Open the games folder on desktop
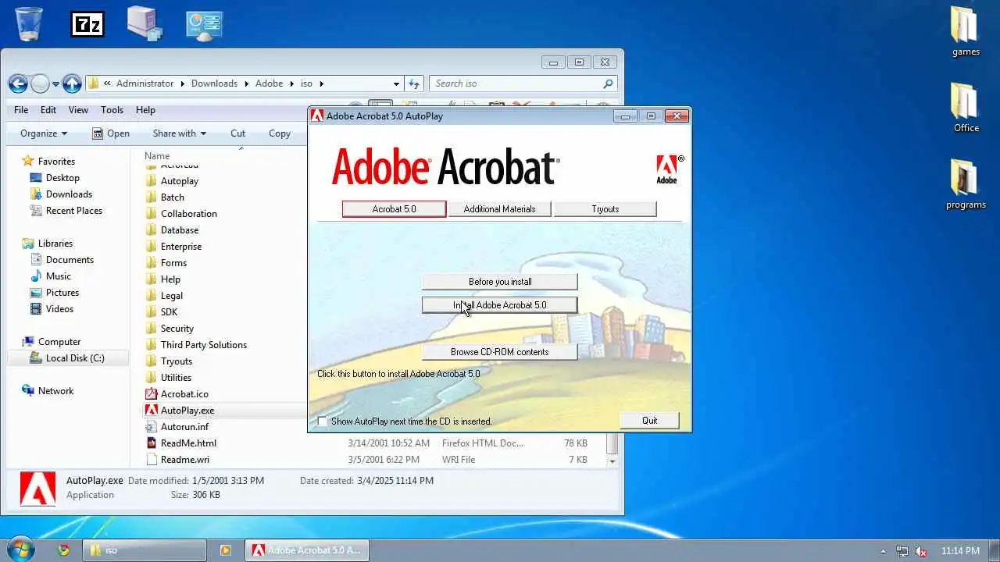The height and width of the screenshot is (562, 1000). 966,31
